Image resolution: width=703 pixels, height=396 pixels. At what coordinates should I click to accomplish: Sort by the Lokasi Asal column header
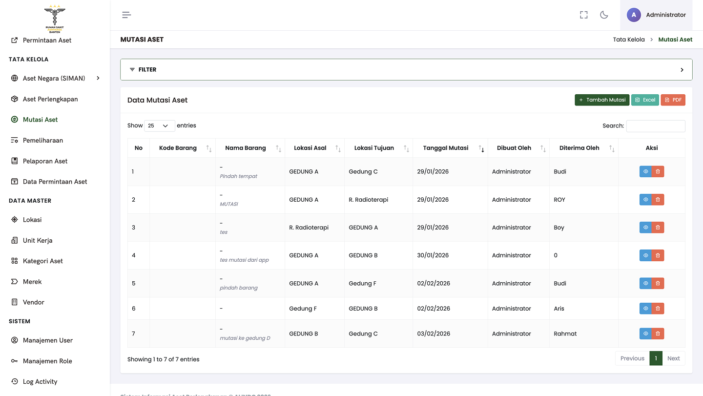[314, 148]
